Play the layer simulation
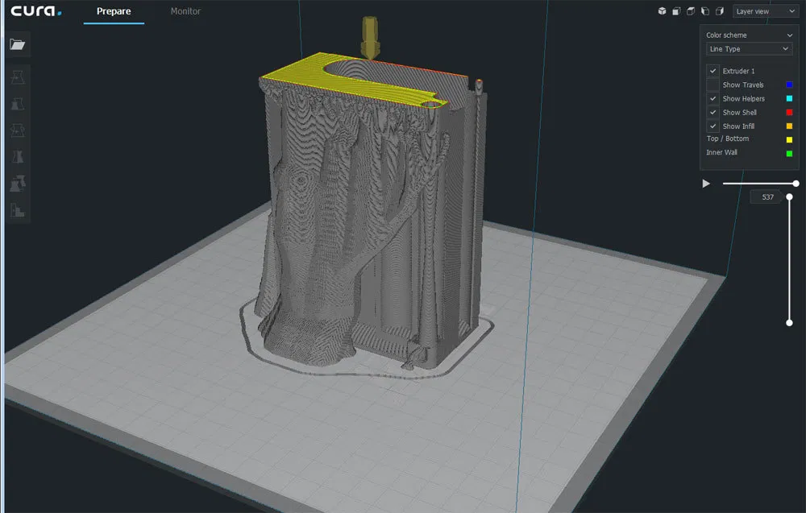 click(706, 184)
